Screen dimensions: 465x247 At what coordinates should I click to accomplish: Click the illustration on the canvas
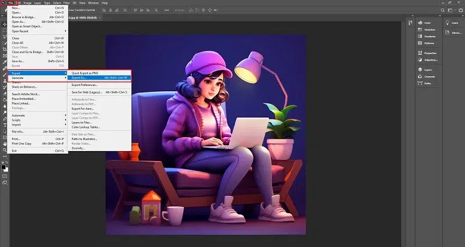click(206, 135)
